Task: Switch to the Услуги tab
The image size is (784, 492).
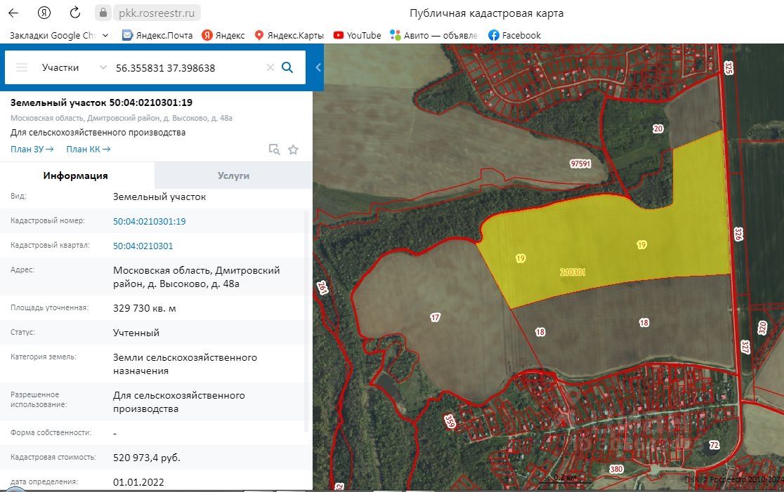Action: point(233,175)
